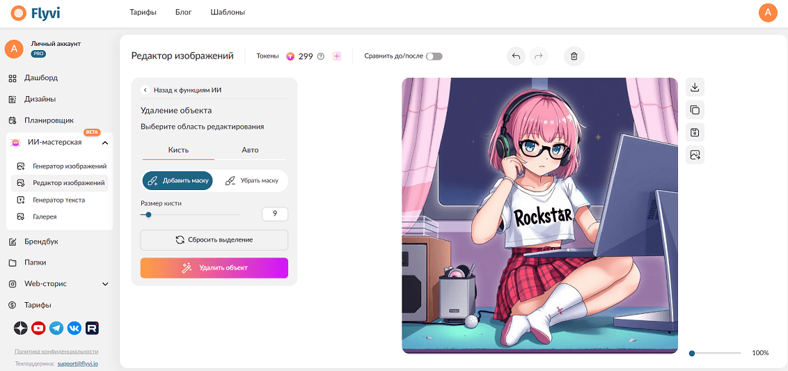The width and height of the screenshot is (788, 371).
Task: Open Блог in the top navigation
Action: pos(184,12)
